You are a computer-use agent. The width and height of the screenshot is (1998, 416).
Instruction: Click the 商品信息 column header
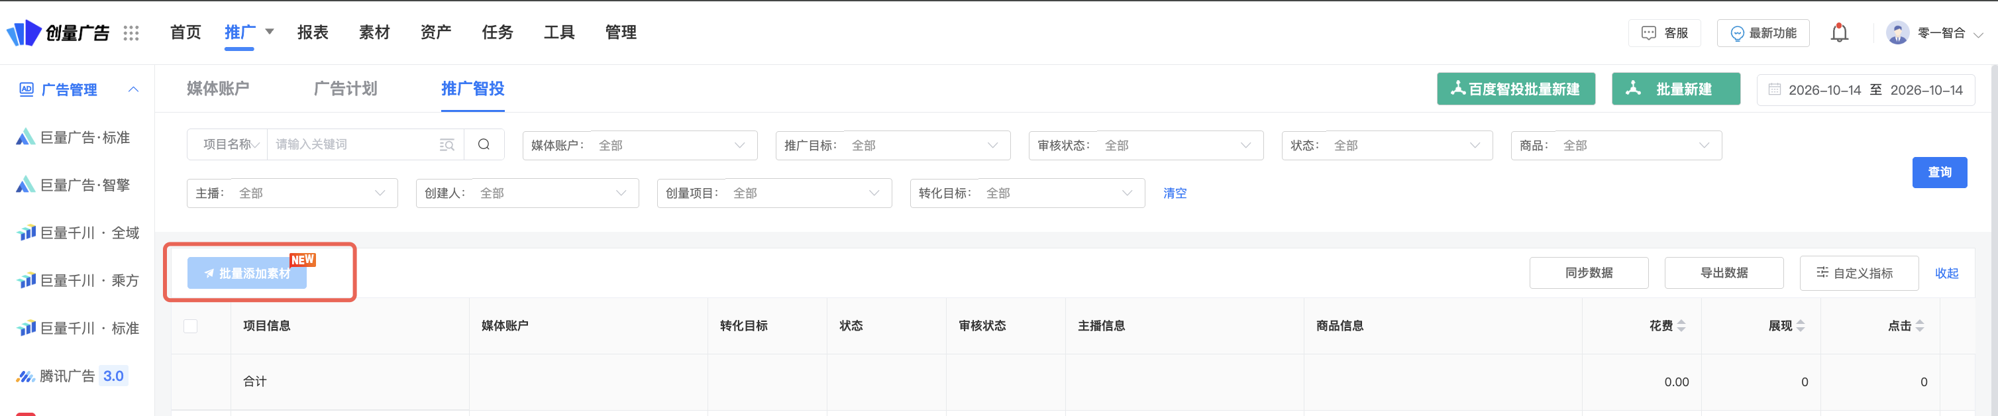(1340, 326)
